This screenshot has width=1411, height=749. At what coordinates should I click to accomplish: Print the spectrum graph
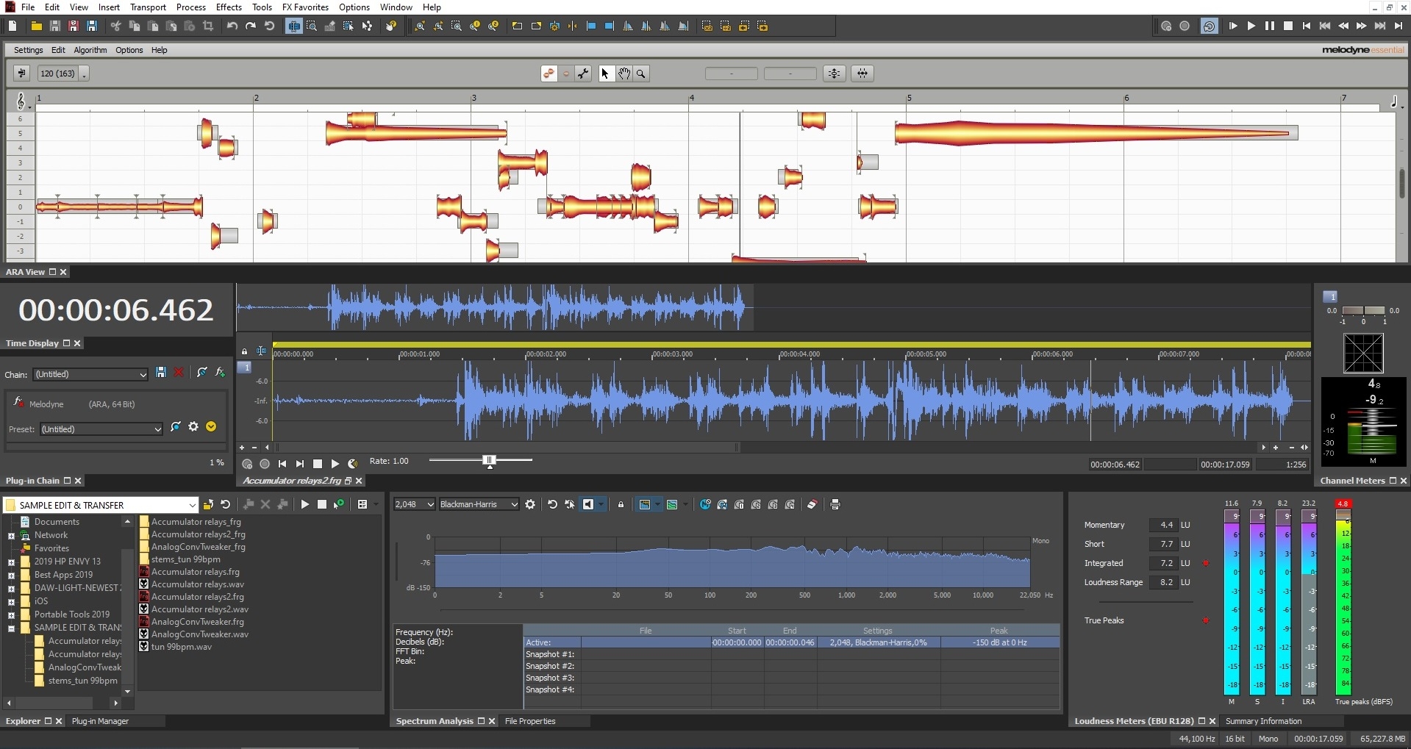click(835, 504)
